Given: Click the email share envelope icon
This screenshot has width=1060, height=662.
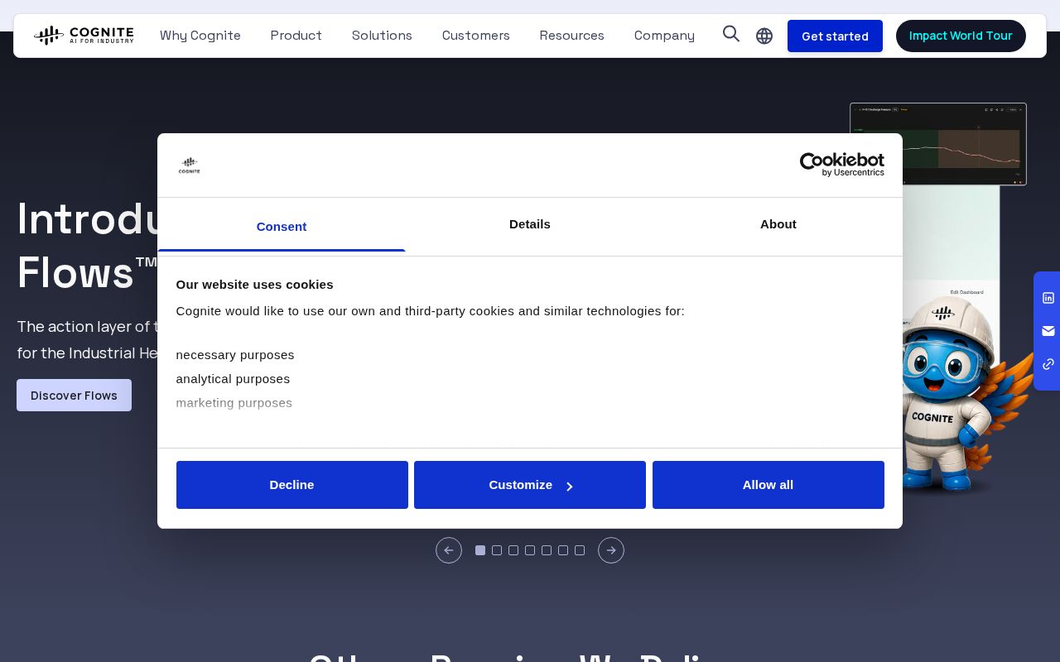Looking at the screenshot, I should [1048, 331].
